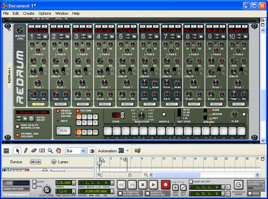The height and width of the screenshot is (199, 268).
Task: Click the red Record button
Action: pos(165,184)
